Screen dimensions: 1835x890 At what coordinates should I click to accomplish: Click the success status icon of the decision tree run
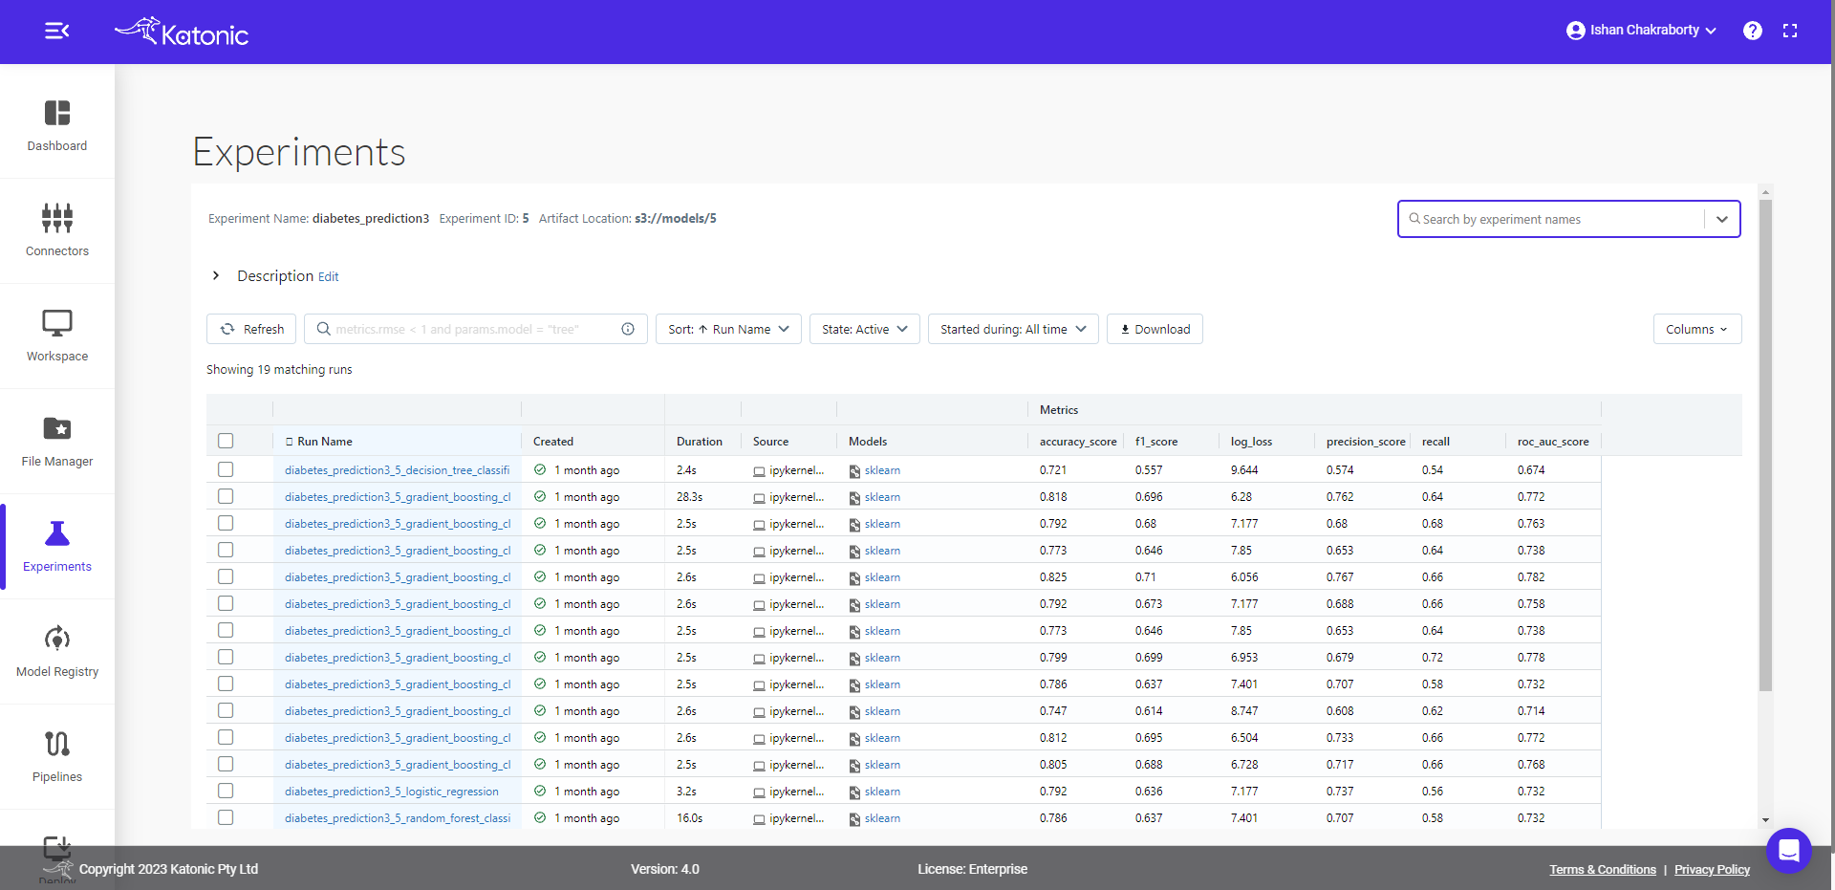[x=540, y=469]
